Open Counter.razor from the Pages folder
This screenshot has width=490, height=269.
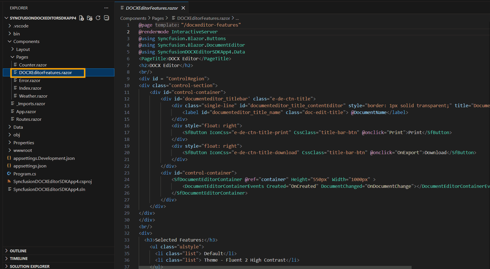click(x=33, y=65)
